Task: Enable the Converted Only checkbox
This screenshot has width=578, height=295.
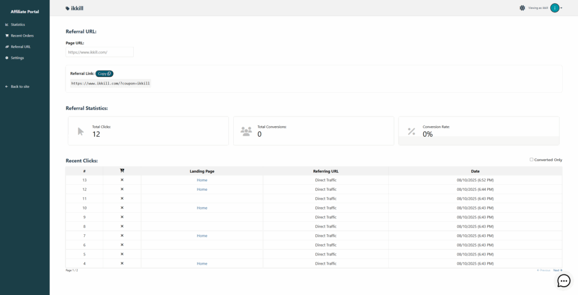Action: 531,160
